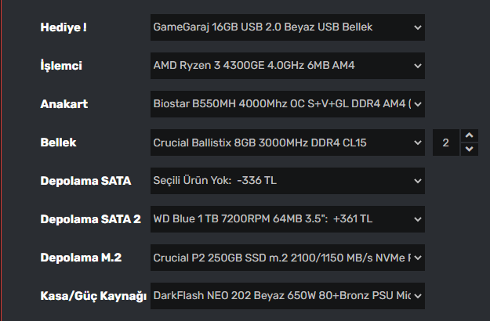Image resolution: width=490 pixels, height=321 pixels.
Task: Click the 'Depolama M.2' label
Action: (81, 258)
